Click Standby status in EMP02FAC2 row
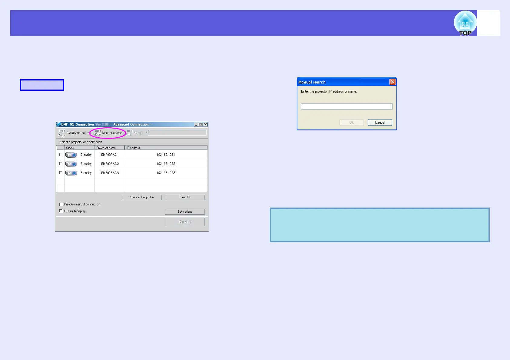This screenshot has width=510, height=360. 86,164
